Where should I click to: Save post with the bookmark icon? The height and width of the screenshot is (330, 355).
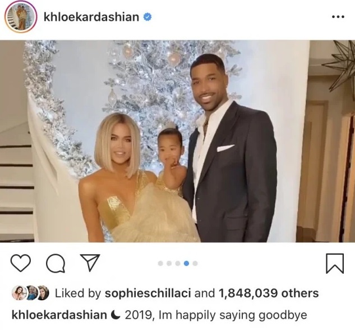[x=335, y=263]
